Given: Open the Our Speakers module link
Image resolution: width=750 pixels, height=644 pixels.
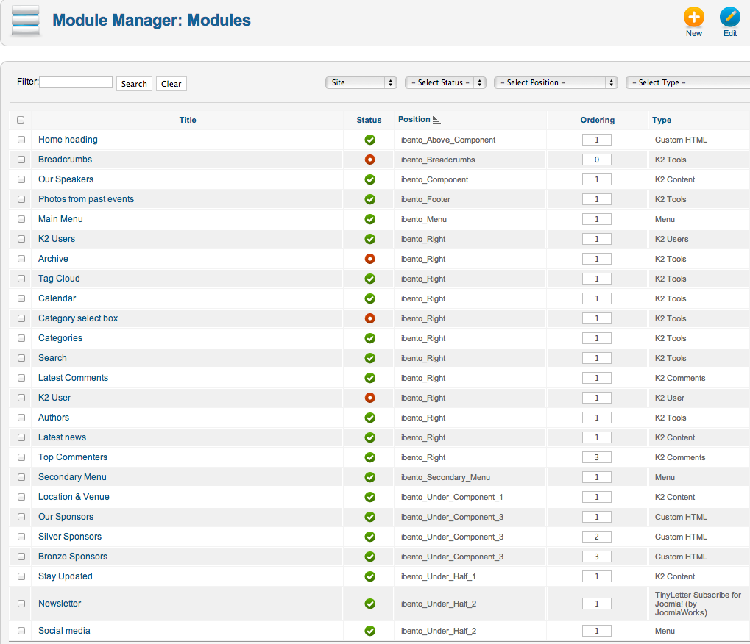Looking at the screenshot, I should pos(66,179).
